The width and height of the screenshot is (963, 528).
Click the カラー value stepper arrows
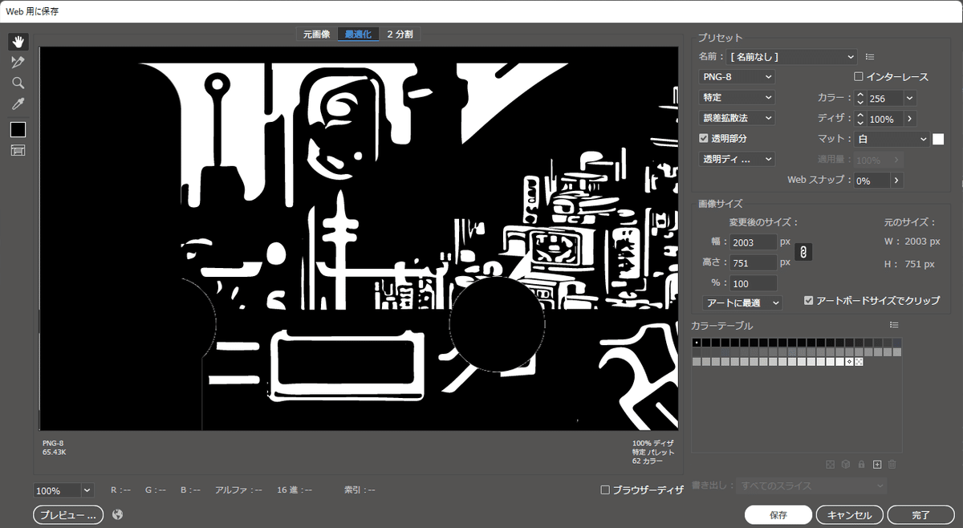click(860, 98)
